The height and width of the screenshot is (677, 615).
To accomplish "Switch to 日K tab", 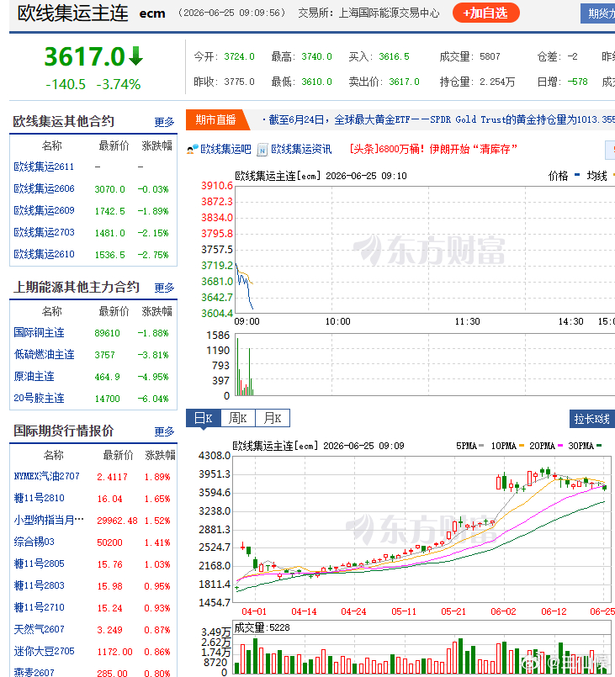I will pyautogui.click(x=203, y=418).
